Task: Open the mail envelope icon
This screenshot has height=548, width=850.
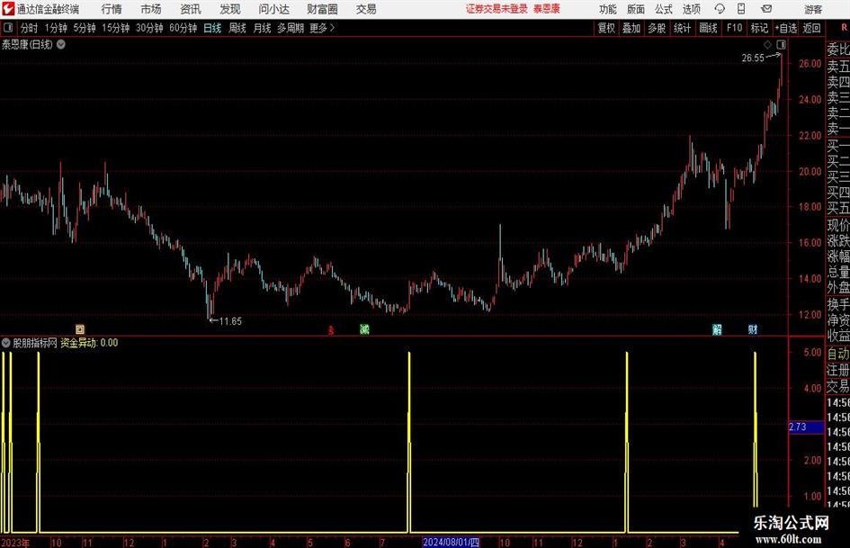Action: tap(766, 9)
